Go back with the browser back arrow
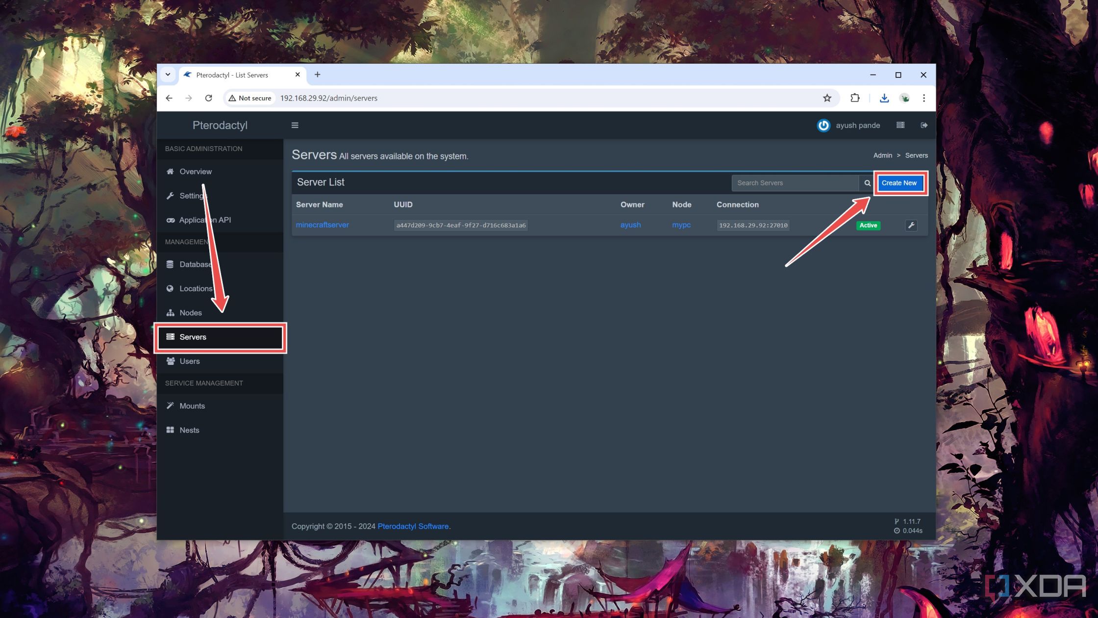This screenshot has height=618, width=1098. pos(169,98)
